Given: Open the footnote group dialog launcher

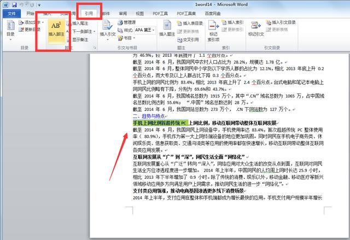Looking at the screenshot, I should 95,48.
